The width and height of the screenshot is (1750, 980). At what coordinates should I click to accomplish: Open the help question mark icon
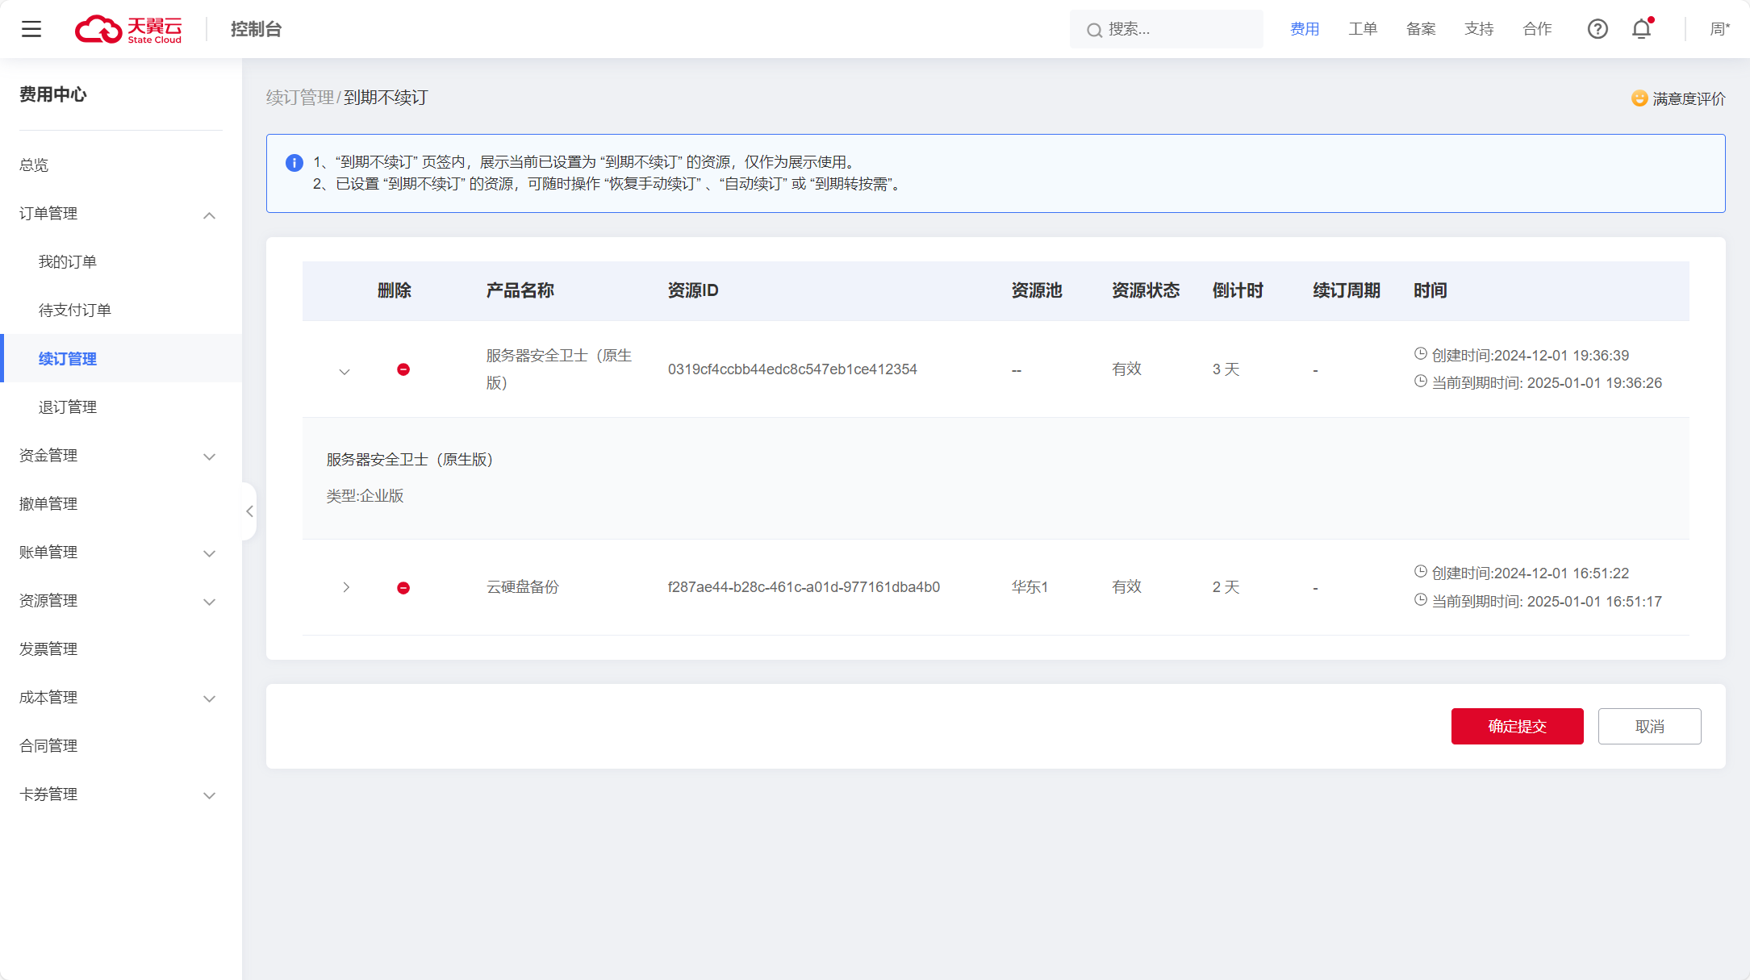click(x=1598, y=29)
